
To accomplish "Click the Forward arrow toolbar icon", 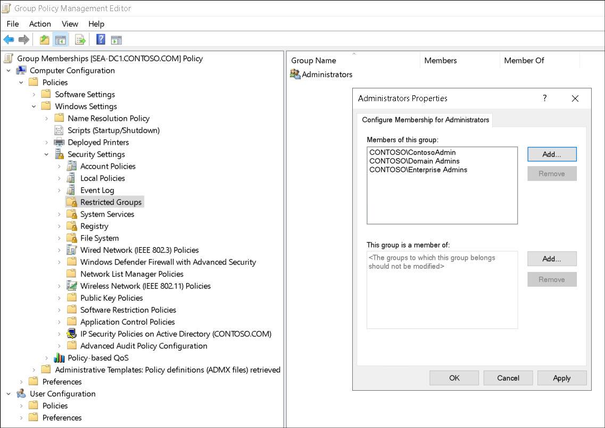I will (24, 39).
